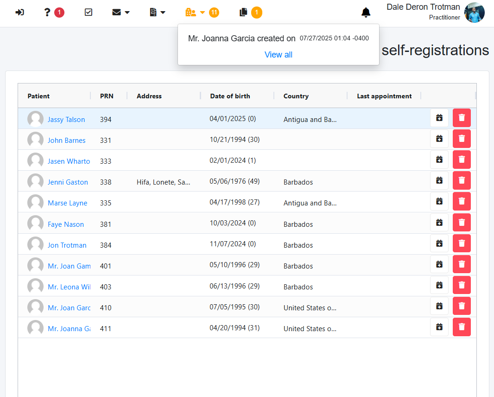Sort by the PRN column header
Image resolution: width=494 pixels, height=397 pixels.
107,96
